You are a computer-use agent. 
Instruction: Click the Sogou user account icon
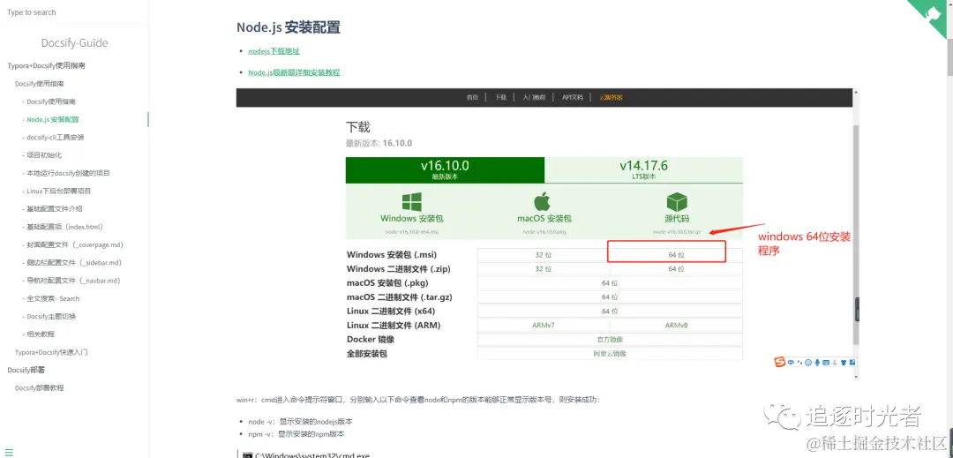click(x=835, y=363)
